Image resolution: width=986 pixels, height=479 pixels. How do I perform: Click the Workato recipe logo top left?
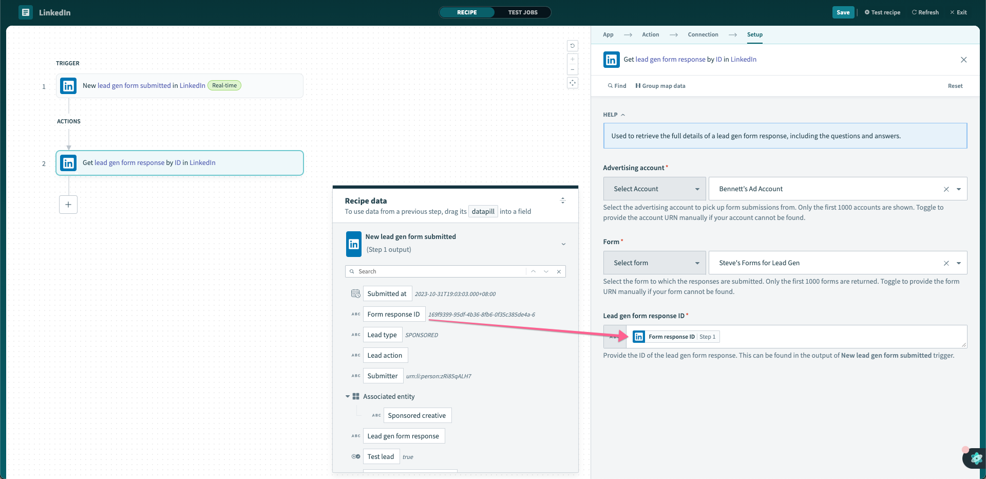coord(25,12)
